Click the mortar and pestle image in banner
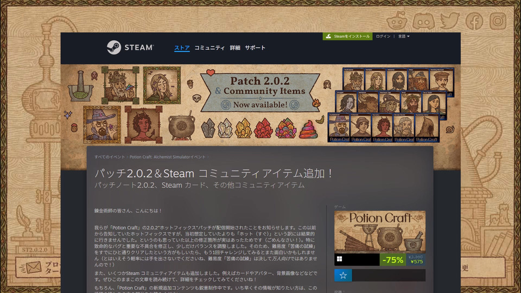 click(x=80, y=86)
